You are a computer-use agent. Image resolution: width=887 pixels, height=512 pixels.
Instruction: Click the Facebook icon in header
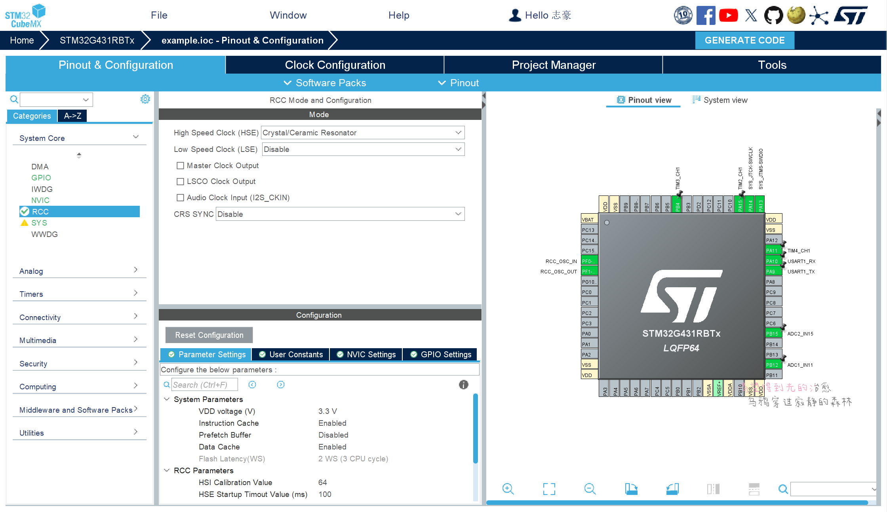point(706,15)
